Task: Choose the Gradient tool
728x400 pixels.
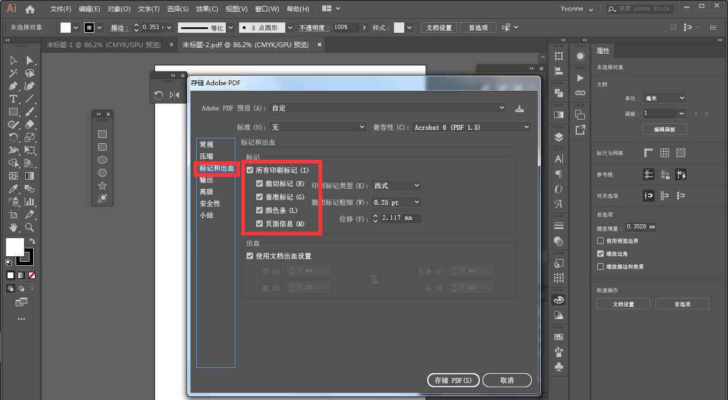Action: [x=30, y=176]
